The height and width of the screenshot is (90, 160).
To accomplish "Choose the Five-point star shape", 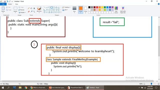I will (49, 12).
